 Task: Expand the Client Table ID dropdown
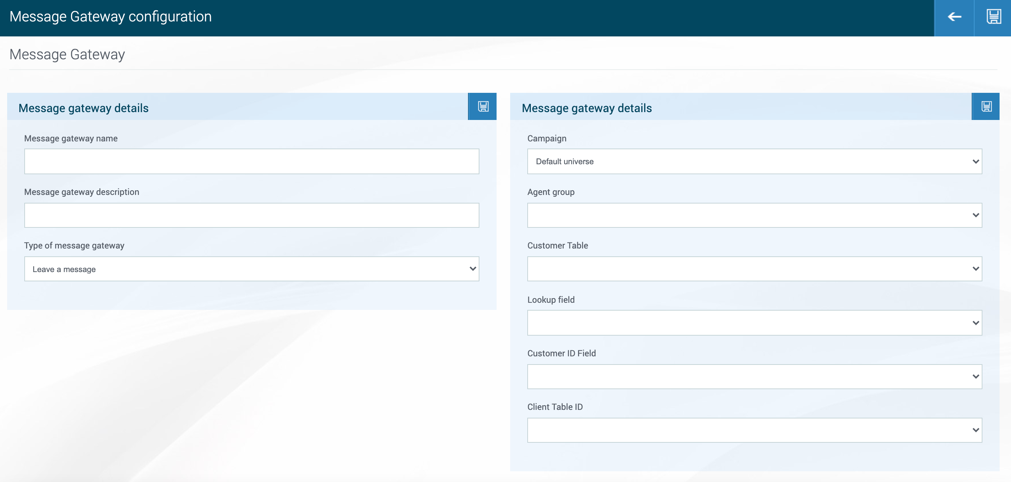pos(754,430)
